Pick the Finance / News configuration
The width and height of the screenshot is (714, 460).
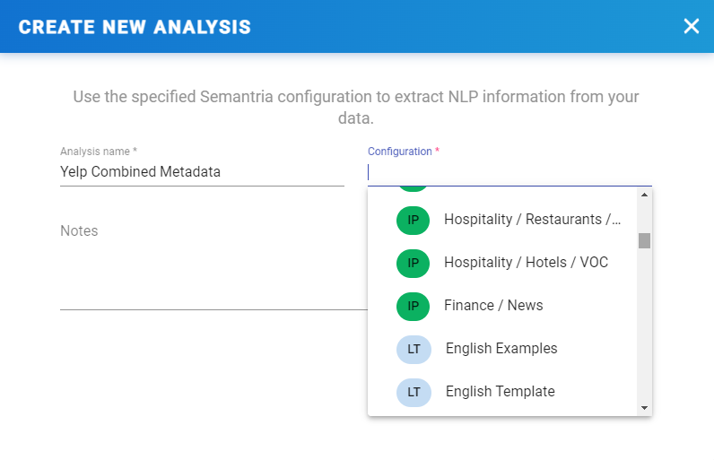click(x=493, y=306)
